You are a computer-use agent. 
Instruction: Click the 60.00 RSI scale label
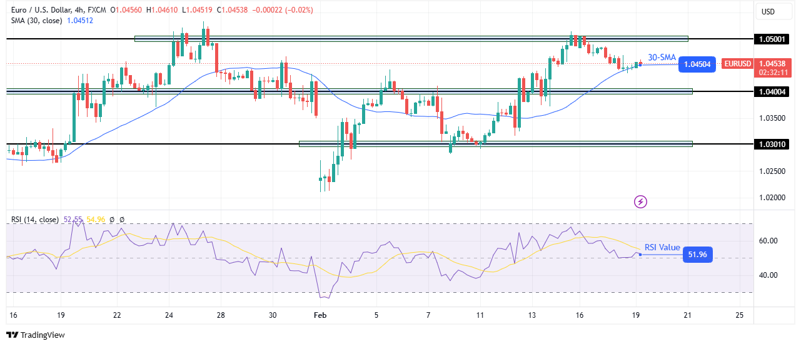[x=768, y=240]
